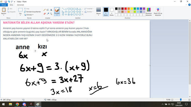Image resolution: width=191 pixels, height=107 pixels.
Task: Open the Dosya menu
Action: pos(4,5)
